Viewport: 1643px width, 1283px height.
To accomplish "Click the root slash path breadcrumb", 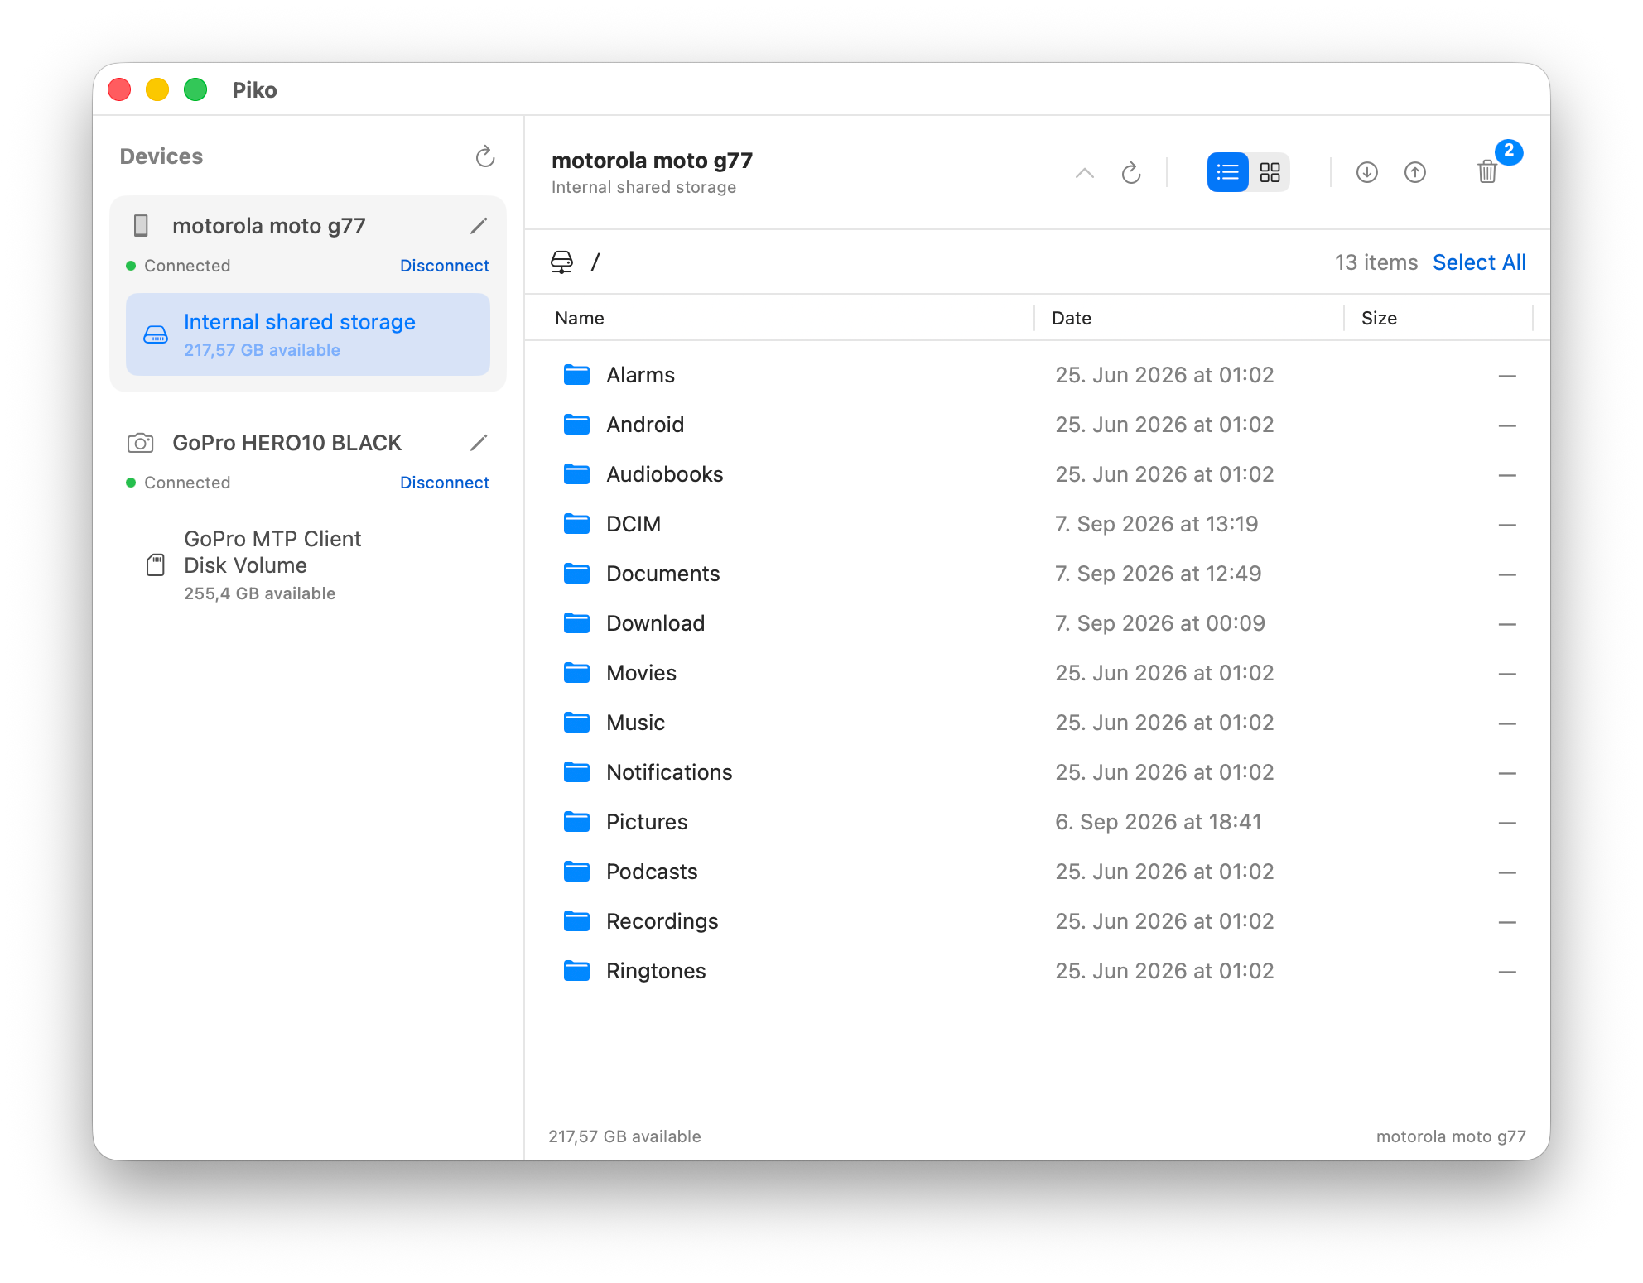I will tap(595, 262).
